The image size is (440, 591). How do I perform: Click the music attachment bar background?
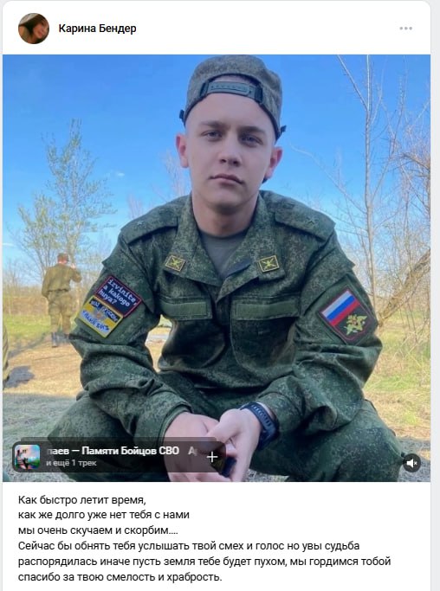[119, 457]
